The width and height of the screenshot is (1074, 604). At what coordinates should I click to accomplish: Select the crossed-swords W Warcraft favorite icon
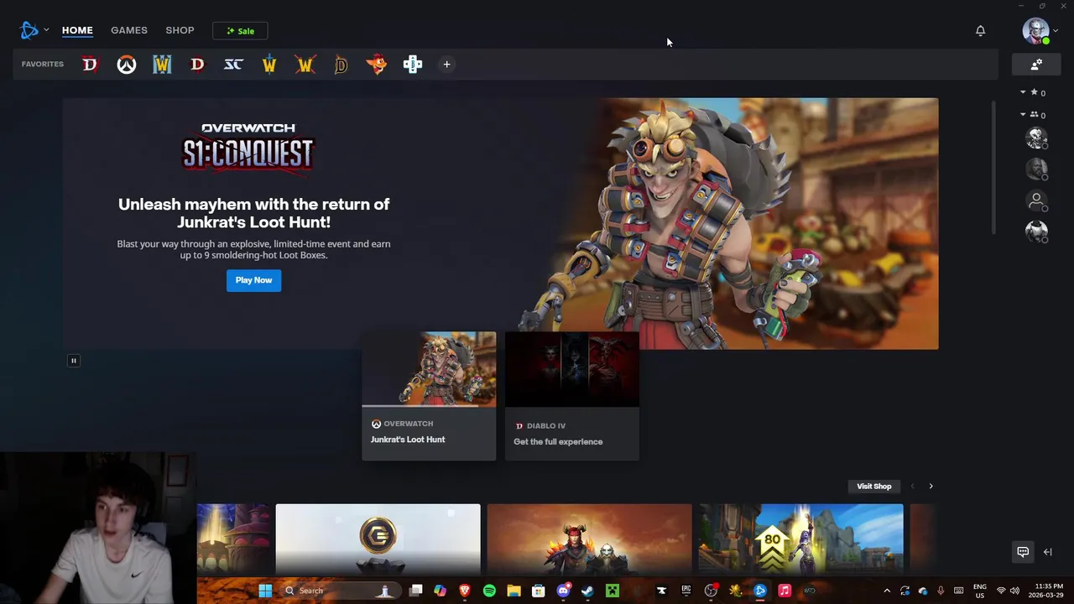(x=305, y=65)
